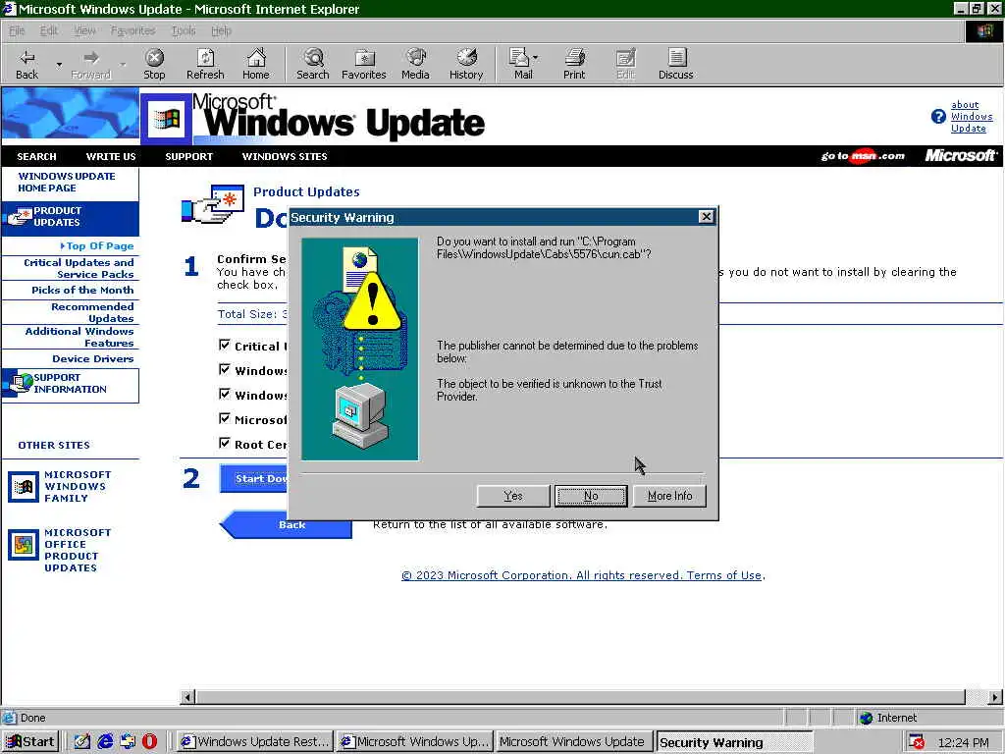Image resolution: width=1005 pixels, height=754 pixels.
Task: Open the Discuss toolbar button
Action: 675,64
